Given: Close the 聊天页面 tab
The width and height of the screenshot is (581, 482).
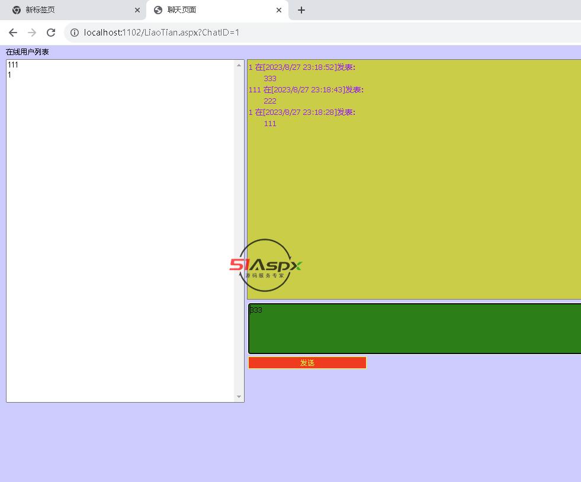Looking at the screenshot, I should (279, 10).
